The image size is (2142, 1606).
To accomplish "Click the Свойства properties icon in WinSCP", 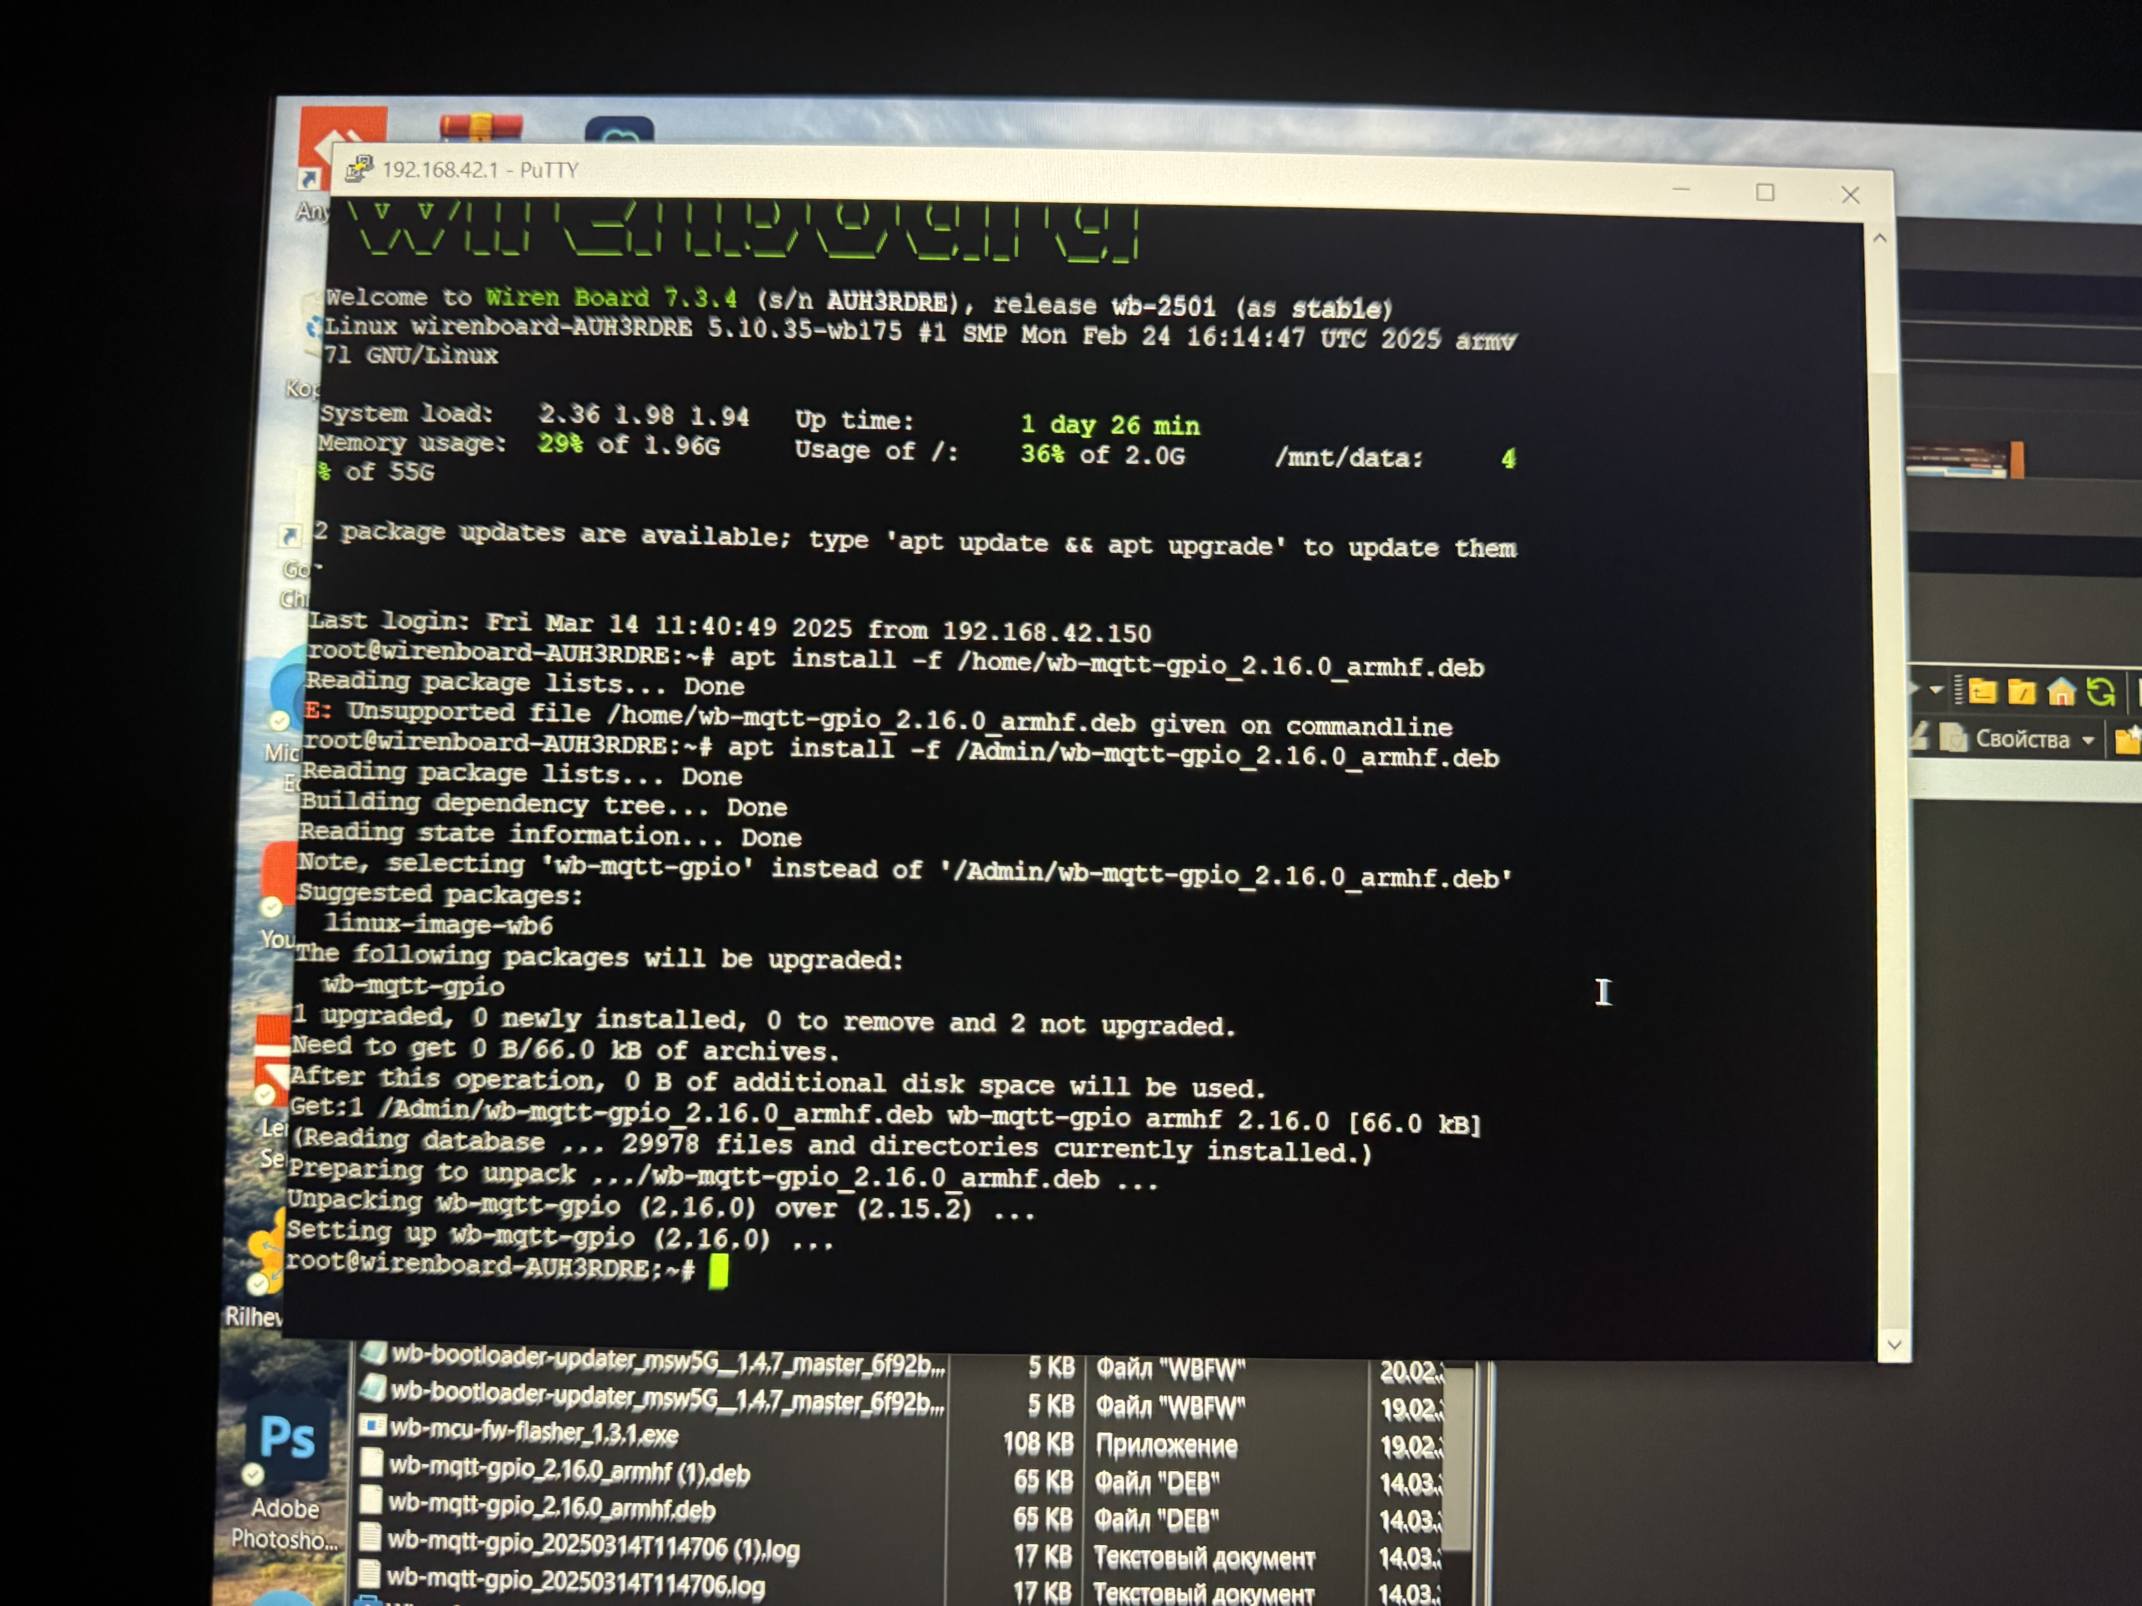I will (x=1953, y=738).
